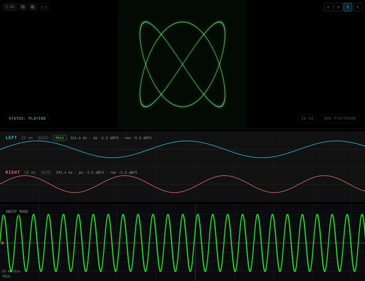Toggle the MEAS button on LEFT channel
This screenshot has width=365, height=281.
pos(60,138)
